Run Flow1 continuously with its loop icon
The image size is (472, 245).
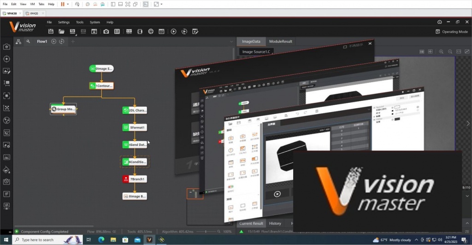(62, 41)
